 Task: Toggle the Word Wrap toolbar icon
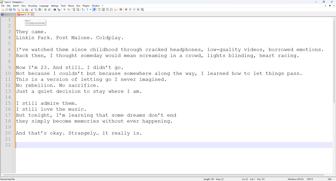coord(83,10)
